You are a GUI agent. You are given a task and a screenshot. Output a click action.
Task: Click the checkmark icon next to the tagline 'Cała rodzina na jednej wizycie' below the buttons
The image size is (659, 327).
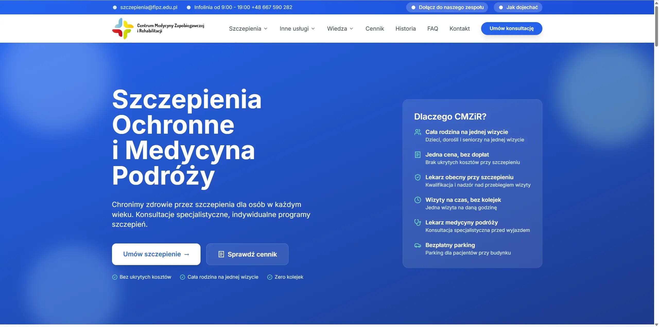183,277
